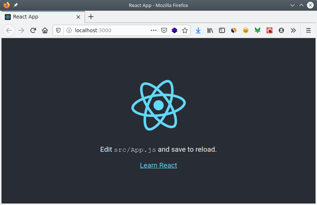Toggle the sidebar panel
The image size is (317, 205).
222,30
